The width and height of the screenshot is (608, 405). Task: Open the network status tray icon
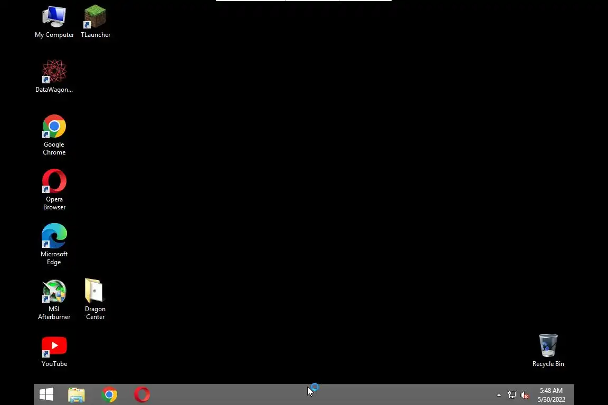pos(512,396)
